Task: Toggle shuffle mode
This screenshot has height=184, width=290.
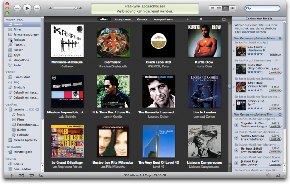Action: (x=22, y=175)
